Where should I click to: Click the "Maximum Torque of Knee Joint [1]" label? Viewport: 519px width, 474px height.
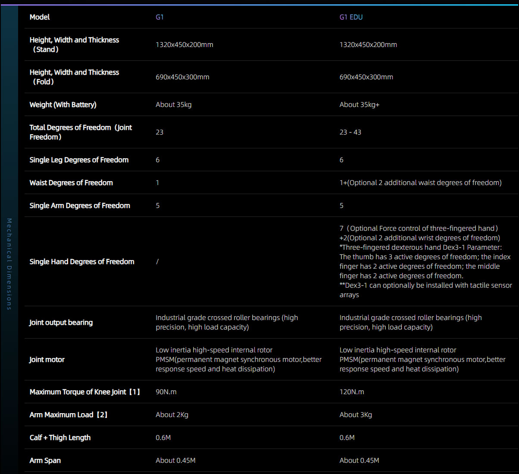click(85, 392)
